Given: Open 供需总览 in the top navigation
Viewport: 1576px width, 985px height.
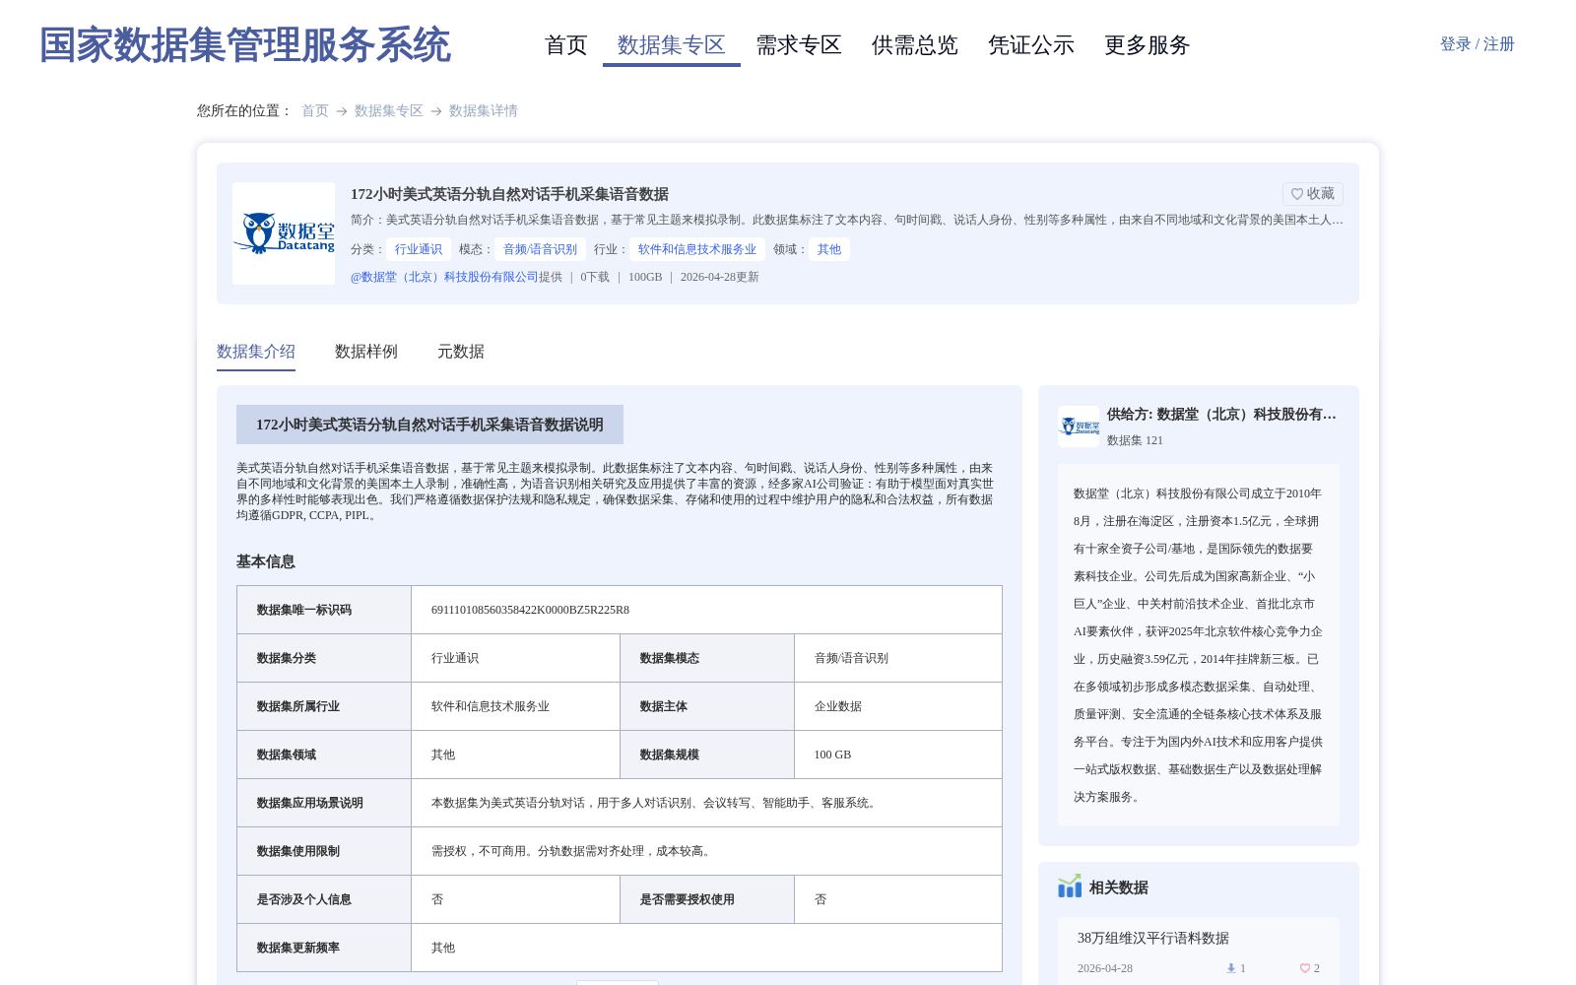Looking at the screenshot, I should (915, 45).
